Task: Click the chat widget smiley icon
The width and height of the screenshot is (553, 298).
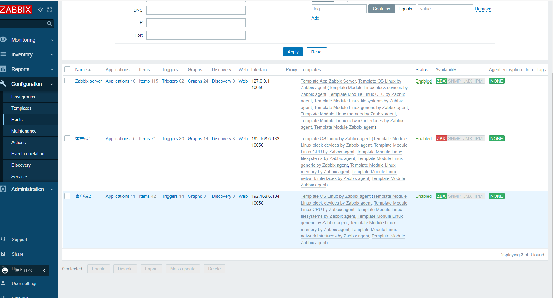Action: [5, 270]
